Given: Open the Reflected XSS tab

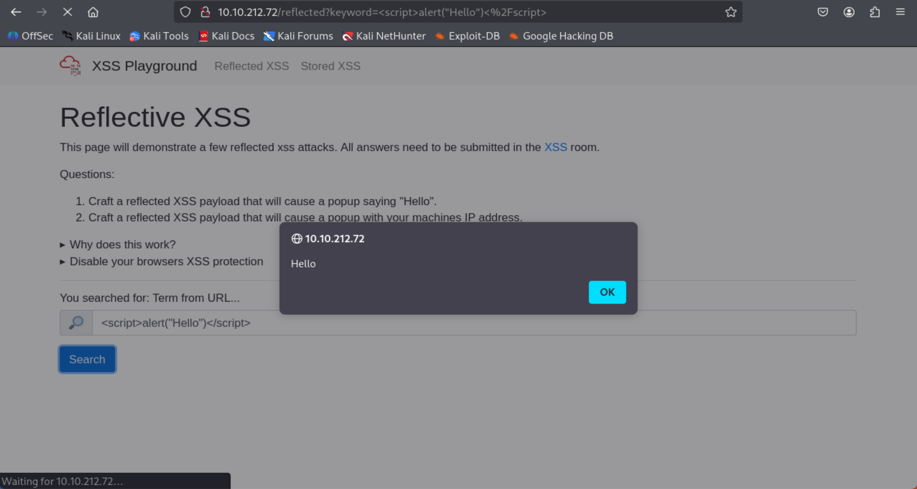Looking at the screenshot, I should tap(251, 66).
